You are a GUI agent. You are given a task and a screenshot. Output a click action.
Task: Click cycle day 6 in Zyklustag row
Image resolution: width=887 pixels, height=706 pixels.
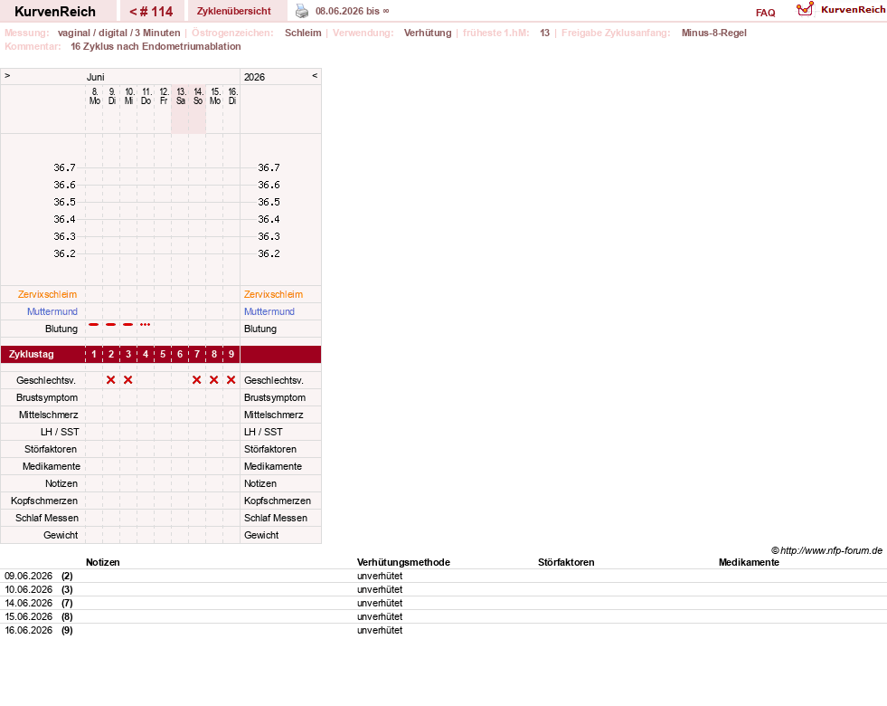pos(180,355)
